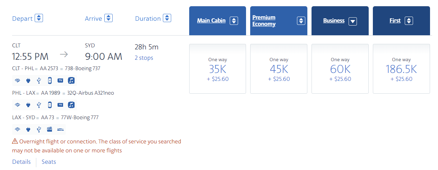
Task: Click the Wi-Fi icon on CLT-PHL flight
Action: pos(17,81)
